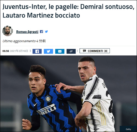Click the Nike swoosh on Inter shirt
137x132 pixels.
[x=35, y=105]
